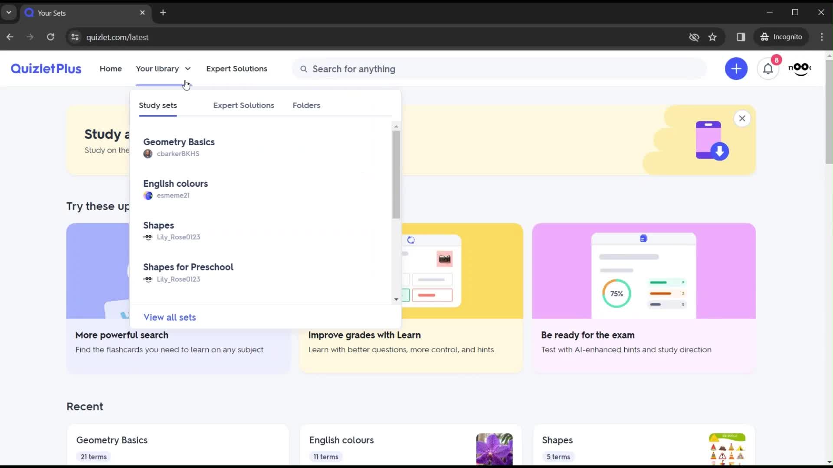Viewport: 833px width, 468px height.
Task: Open recent English colours card
Action: coord(411,445)
